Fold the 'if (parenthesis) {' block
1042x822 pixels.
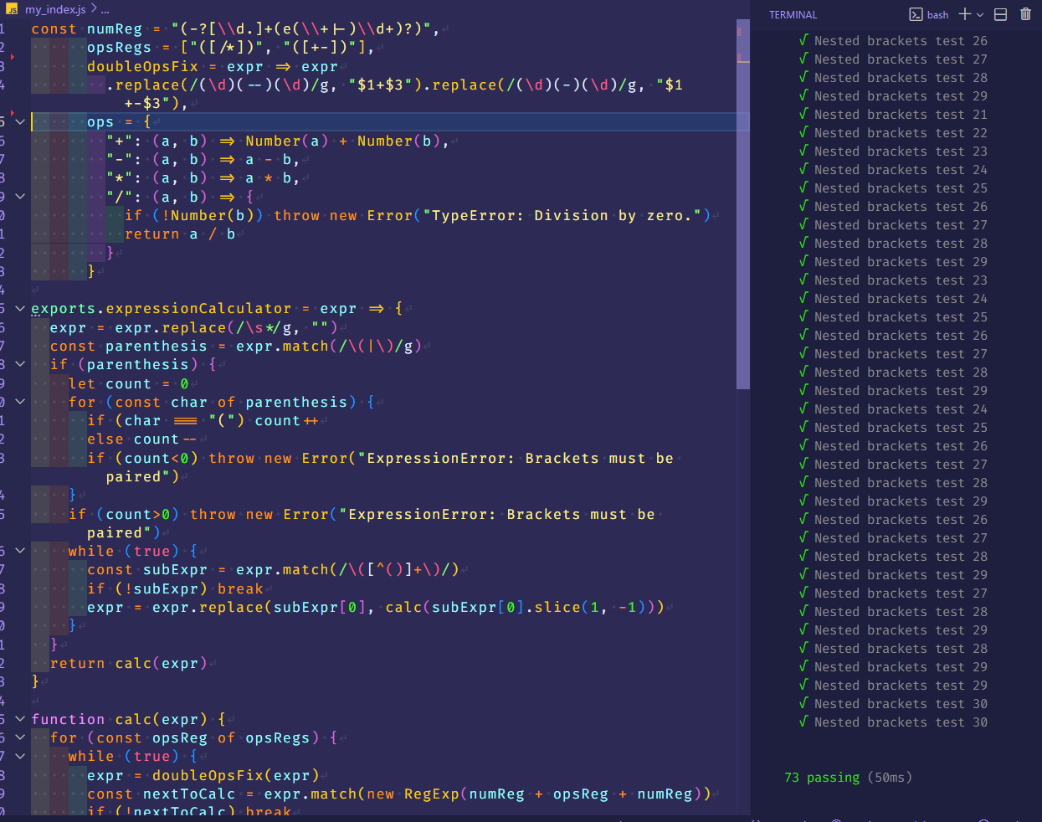[20, 365]
